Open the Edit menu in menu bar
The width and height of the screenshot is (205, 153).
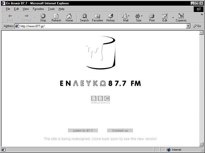coord(16,9)
